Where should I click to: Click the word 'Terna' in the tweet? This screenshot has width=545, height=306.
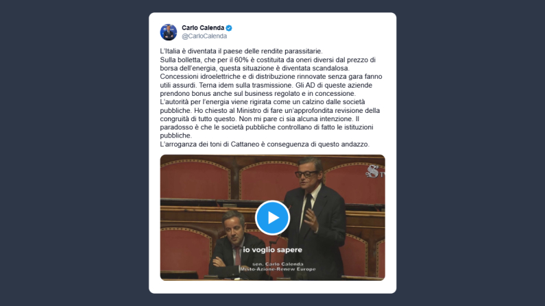208,86
